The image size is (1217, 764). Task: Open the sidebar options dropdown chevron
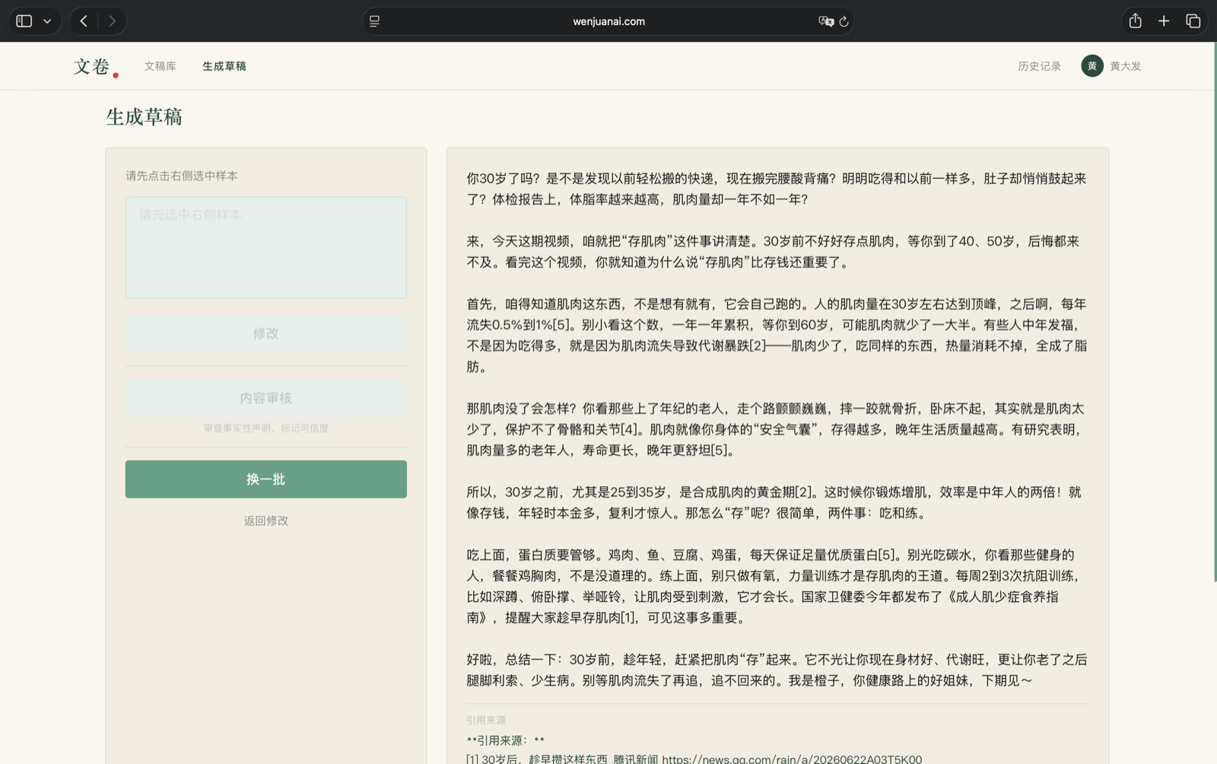coord(47,21)
